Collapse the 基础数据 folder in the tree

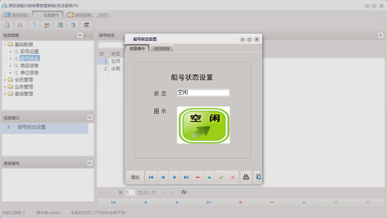point(4,44)
